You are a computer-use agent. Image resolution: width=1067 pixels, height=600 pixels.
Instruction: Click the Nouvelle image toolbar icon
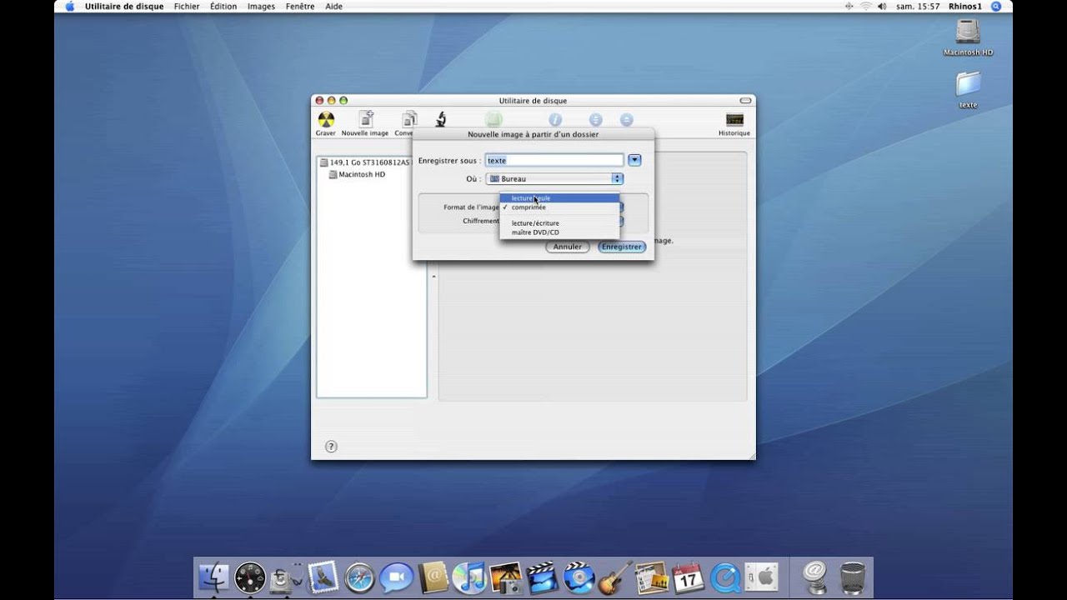(x=365, y=120)
